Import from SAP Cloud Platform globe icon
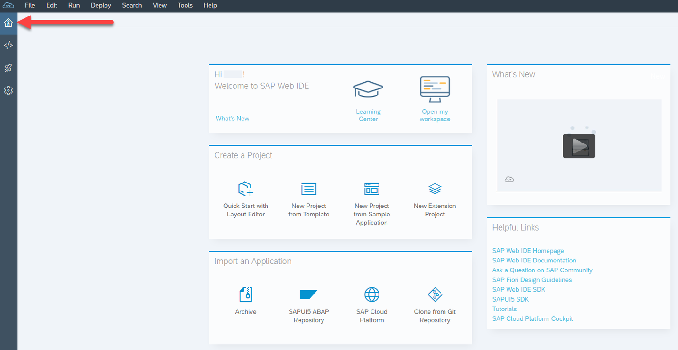The width and height of the screenshot is (678, 350). pos(372,294)
